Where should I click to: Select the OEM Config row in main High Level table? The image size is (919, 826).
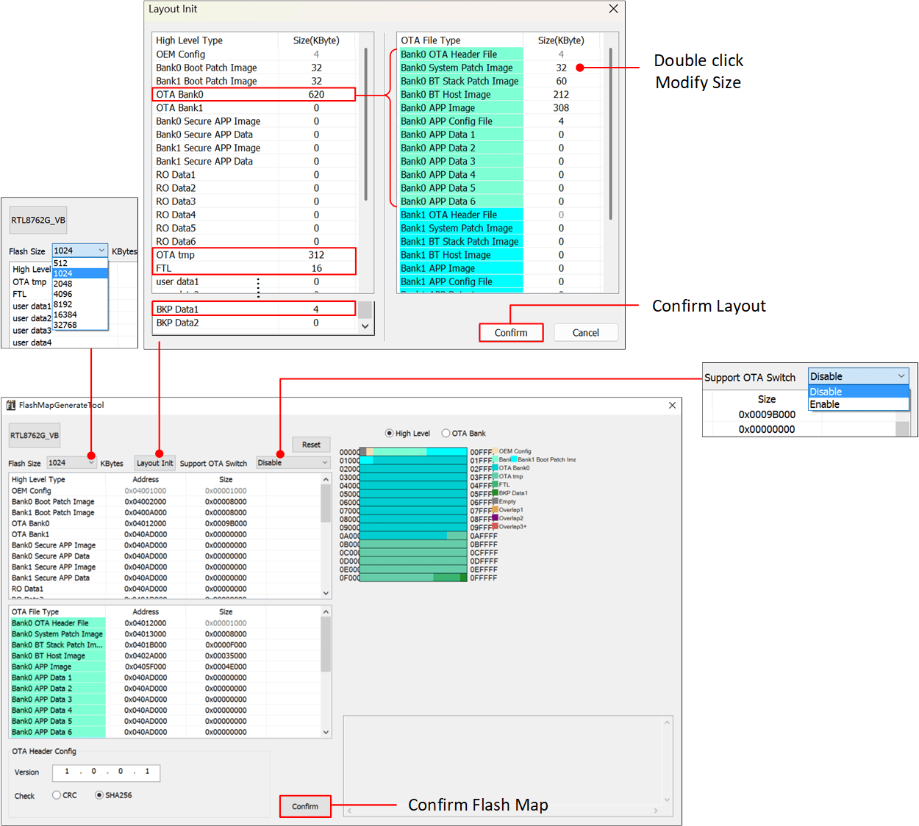(165, 491)
